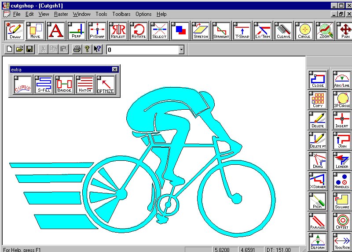
Task: Toggle the PtSnap snap mode
Action: tap(97, 31)
